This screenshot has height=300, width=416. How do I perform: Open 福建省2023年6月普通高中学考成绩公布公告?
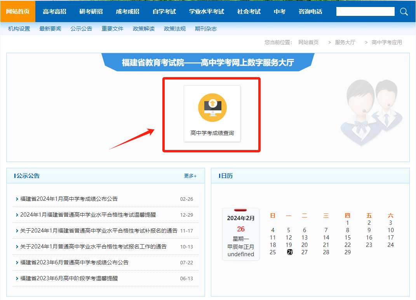click(74, 262)
